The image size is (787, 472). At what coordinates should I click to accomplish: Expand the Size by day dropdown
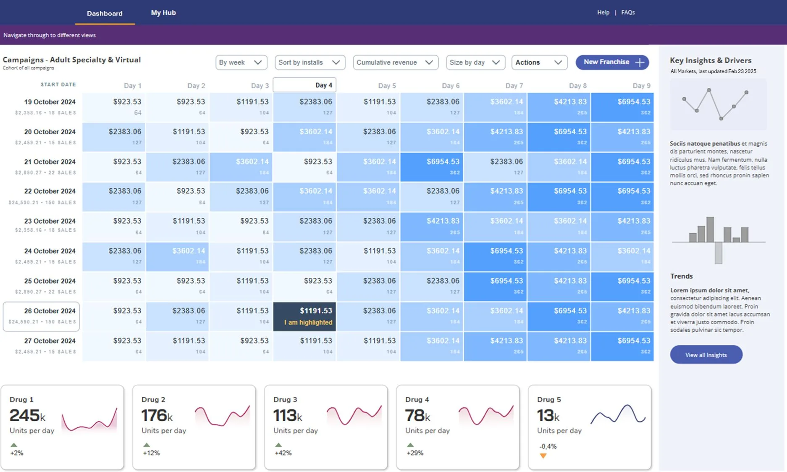[475, 63]
